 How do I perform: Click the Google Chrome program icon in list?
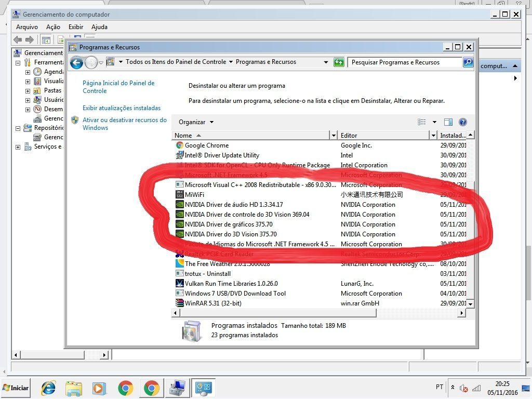[x=179, y=145]
